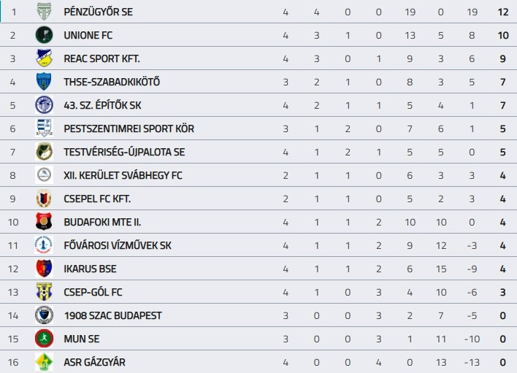Click the rank 16 position number
517x373 pixels.
12,362
